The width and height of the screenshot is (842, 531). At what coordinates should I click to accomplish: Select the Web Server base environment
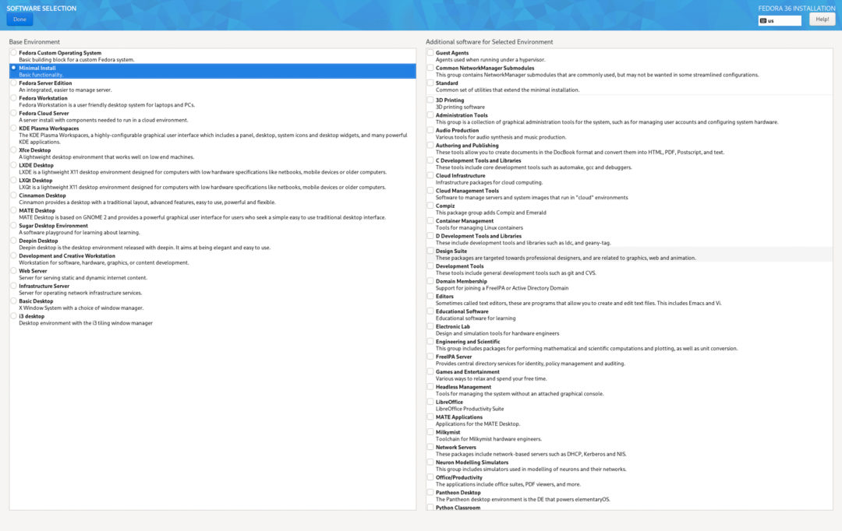[13, 270]
